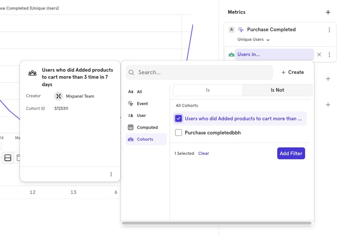Click the Mixpanel Team creator name

pos(80,96)
